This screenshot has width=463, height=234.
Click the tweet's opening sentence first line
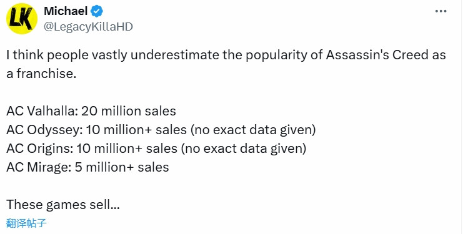(x=226, y=56)
